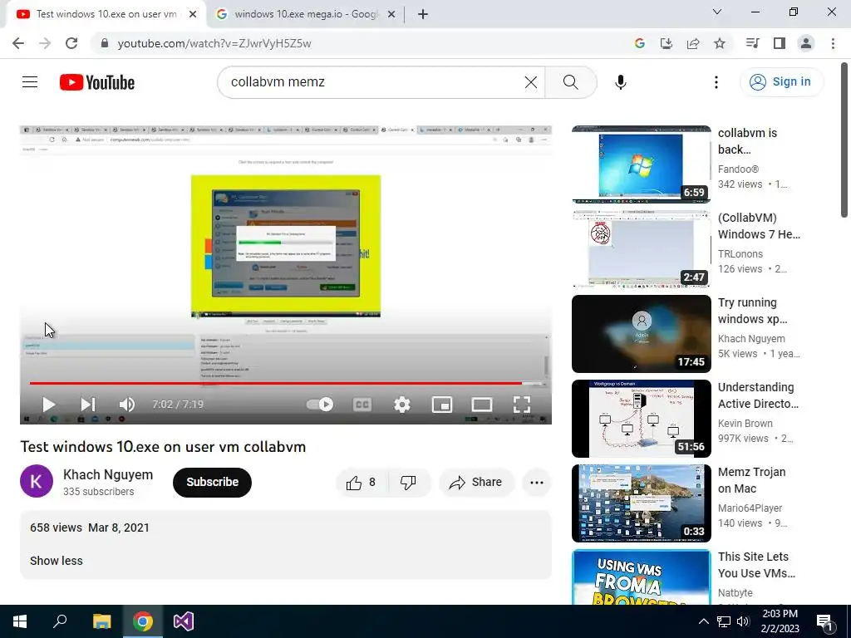Image resolution: width=851 pixels, height=638 pixels.
Task: Open Chrome tab search chevron
Action: click(x=716, y=12)
